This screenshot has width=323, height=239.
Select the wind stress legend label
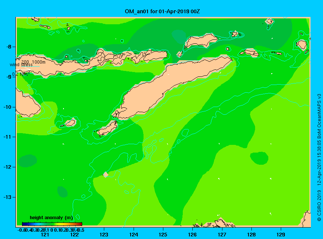click(x=21, y=65)
